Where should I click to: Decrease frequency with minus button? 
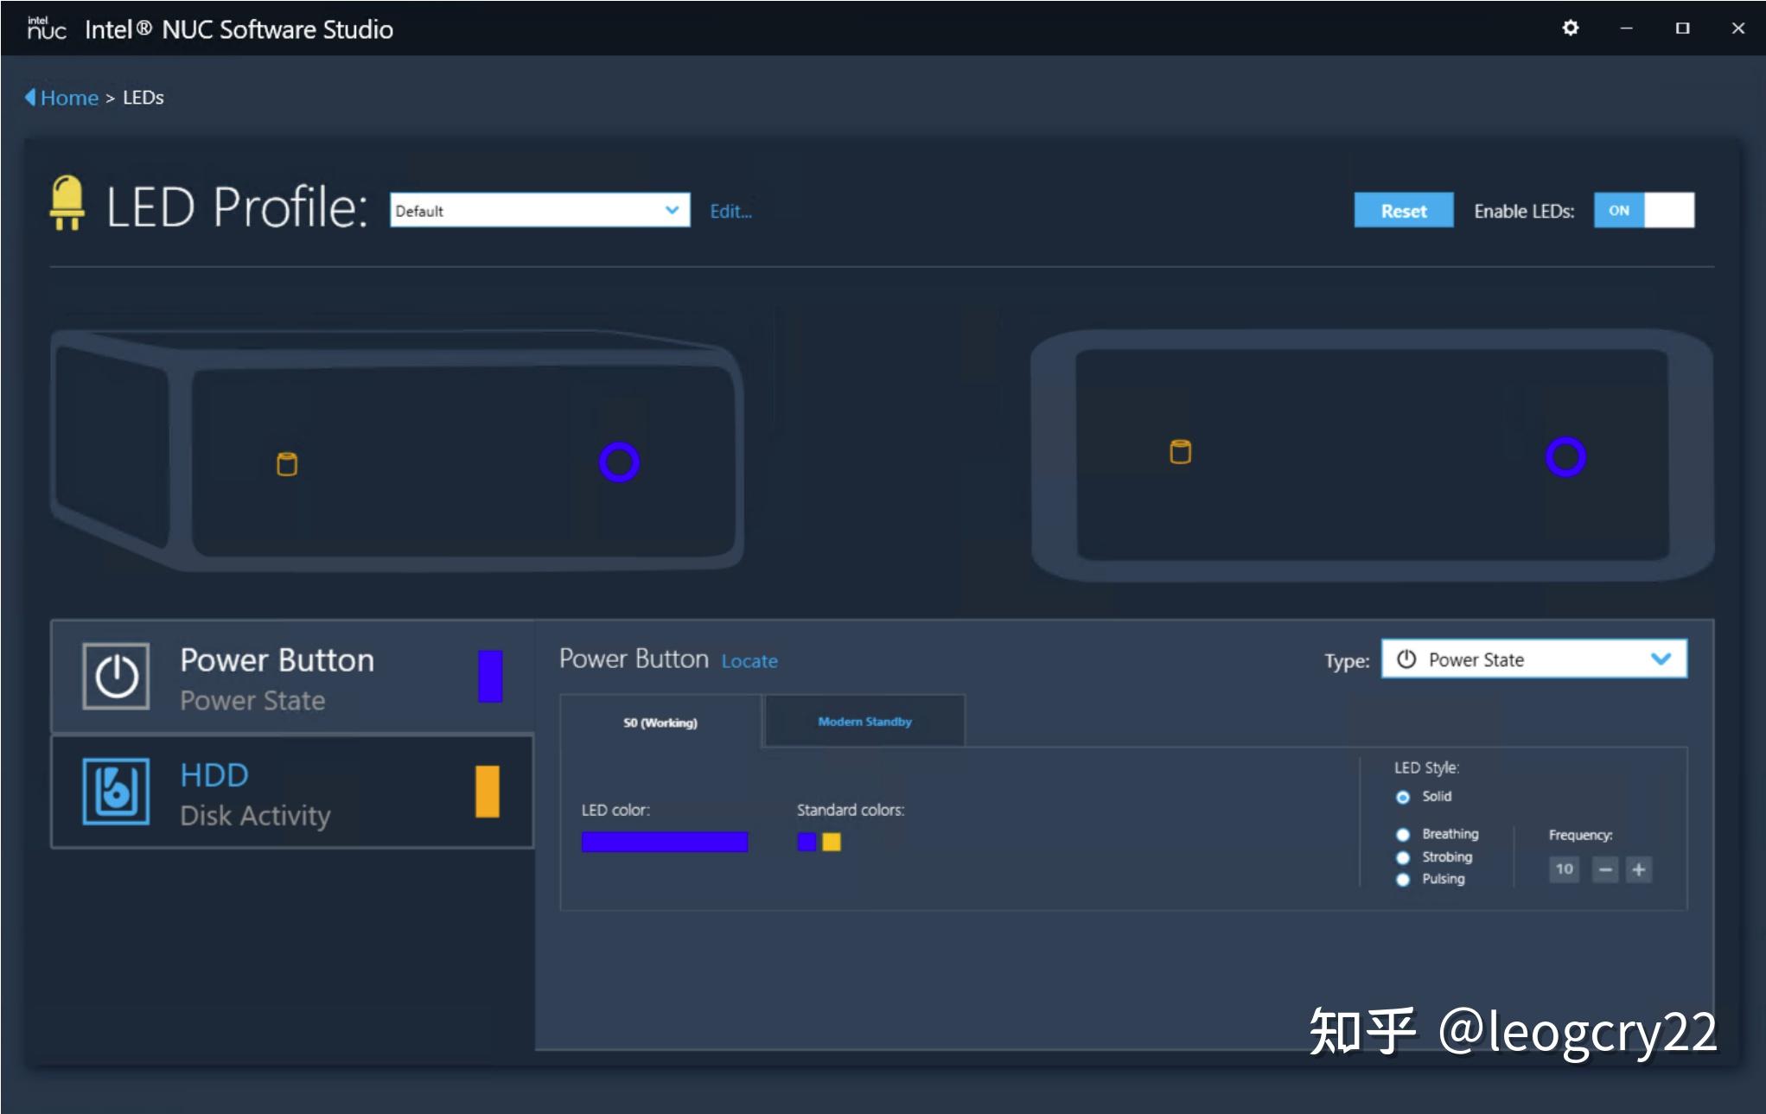point(1605,869)
